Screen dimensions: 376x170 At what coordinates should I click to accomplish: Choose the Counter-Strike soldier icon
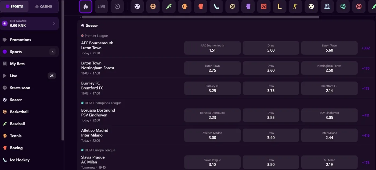click(295, 6)
